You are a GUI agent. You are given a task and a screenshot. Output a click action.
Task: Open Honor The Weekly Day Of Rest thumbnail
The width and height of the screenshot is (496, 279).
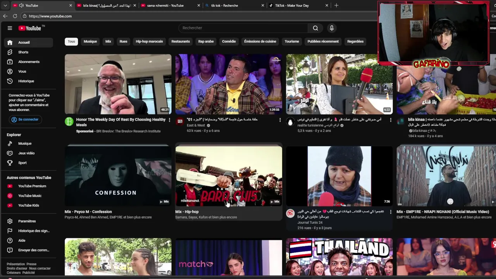pos(118,84)
